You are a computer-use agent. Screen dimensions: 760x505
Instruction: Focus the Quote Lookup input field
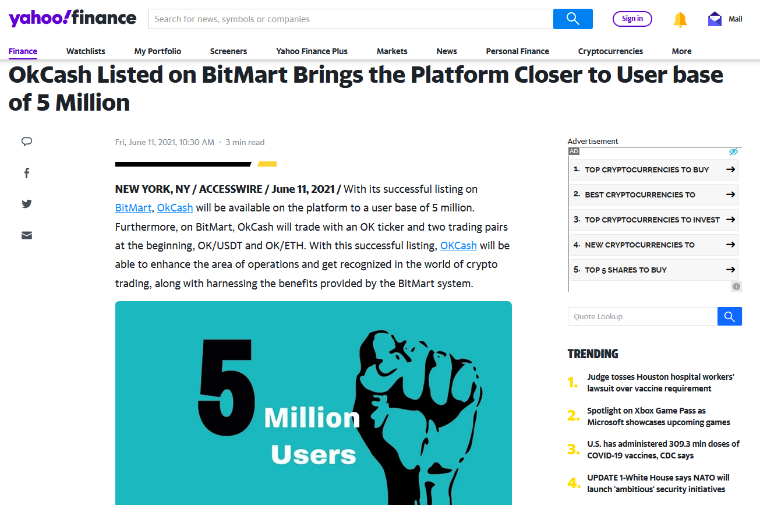click(x=642, y=316)
